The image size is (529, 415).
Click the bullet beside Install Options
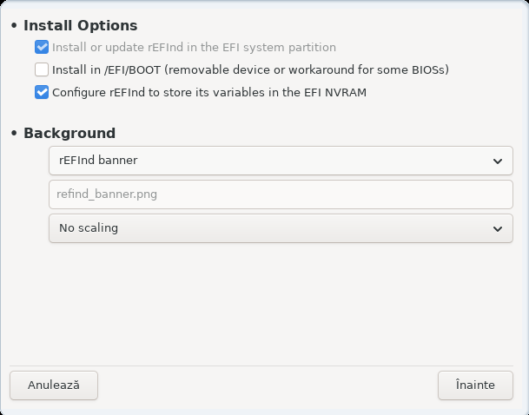click(14, 25)
